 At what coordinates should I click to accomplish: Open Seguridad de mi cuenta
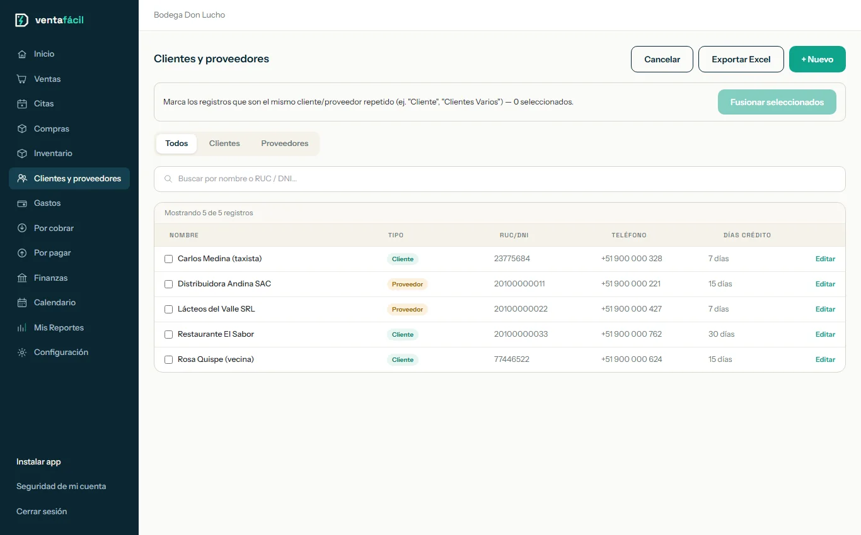(x=61, y=487)
